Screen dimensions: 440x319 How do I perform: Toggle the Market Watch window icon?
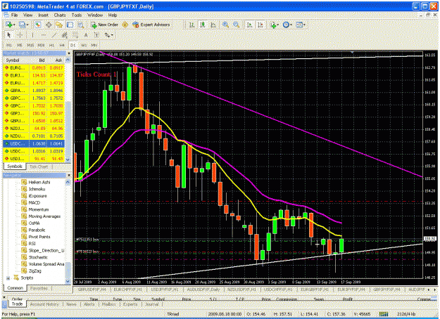tap(37, 25)
